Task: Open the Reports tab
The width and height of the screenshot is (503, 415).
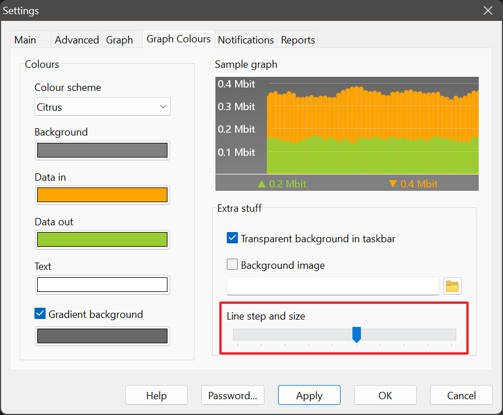Action: click(x=298, y=40)
